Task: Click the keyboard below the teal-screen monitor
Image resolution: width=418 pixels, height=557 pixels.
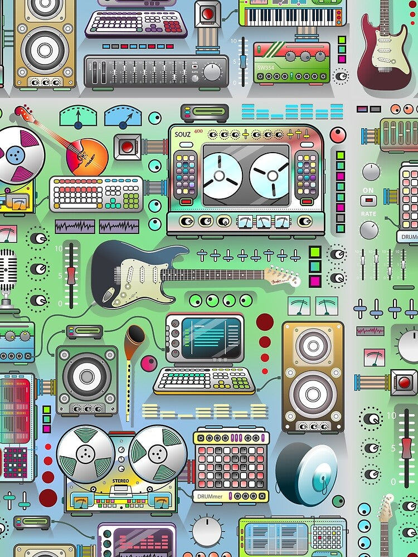Action: point(205,380)
